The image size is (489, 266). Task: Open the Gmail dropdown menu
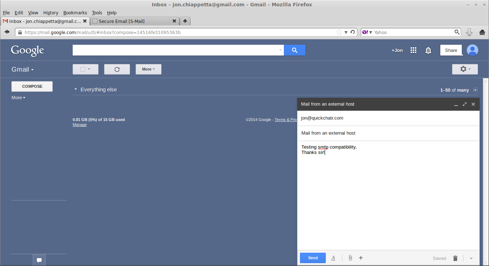[x=23, y=69]
